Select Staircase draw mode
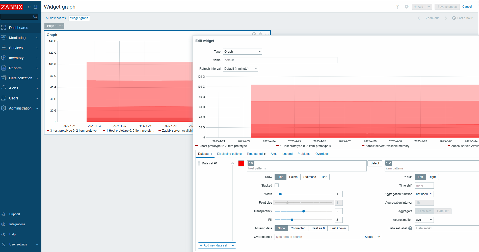This screenshot has height=252, width=479. pos(310,177)
